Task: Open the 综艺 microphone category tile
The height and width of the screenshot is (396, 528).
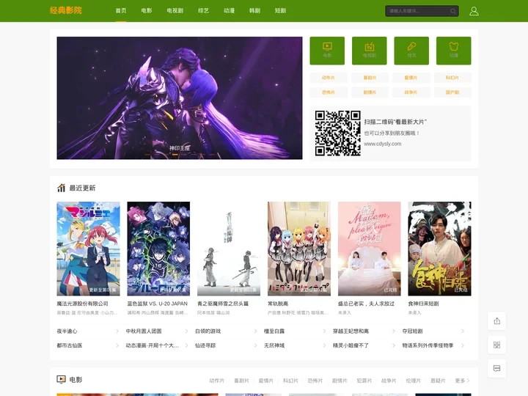Action: click(x=411, y=51)
